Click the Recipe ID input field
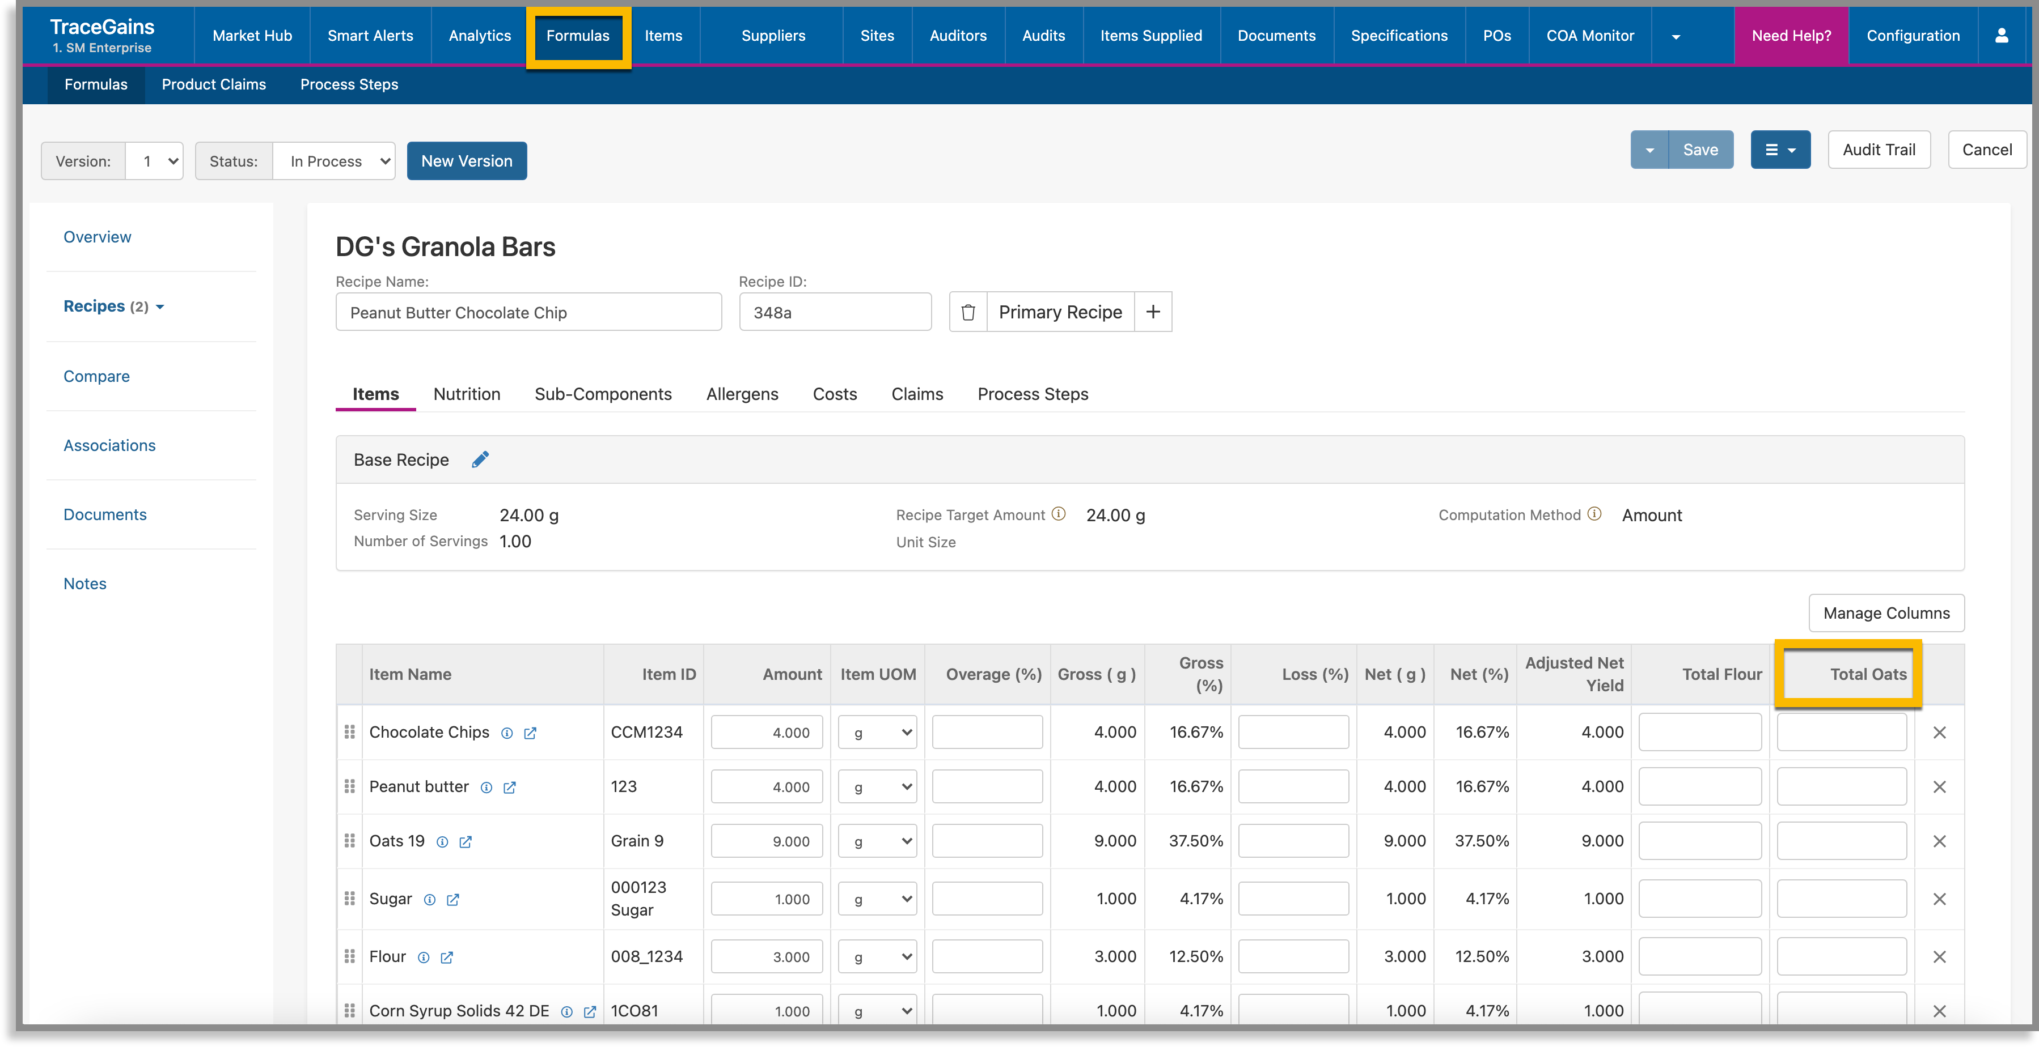 point(835,312)
